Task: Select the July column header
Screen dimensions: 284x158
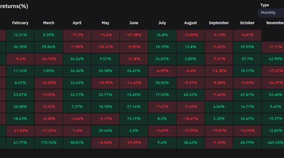Action: click(x=162, y=23)
